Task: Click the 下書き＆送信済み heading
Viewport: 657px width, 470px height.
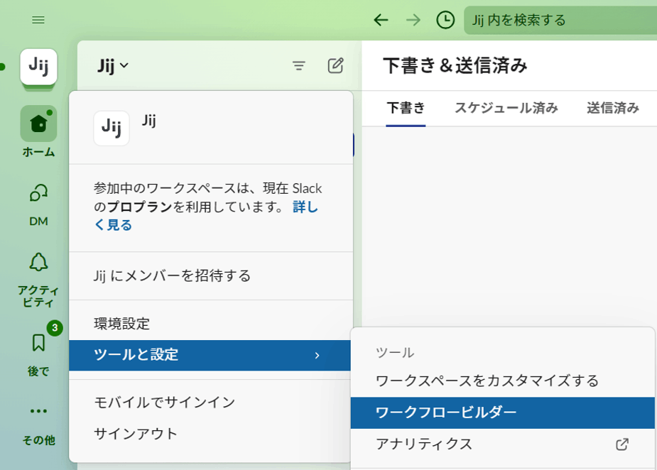Action: coord(455,66)
